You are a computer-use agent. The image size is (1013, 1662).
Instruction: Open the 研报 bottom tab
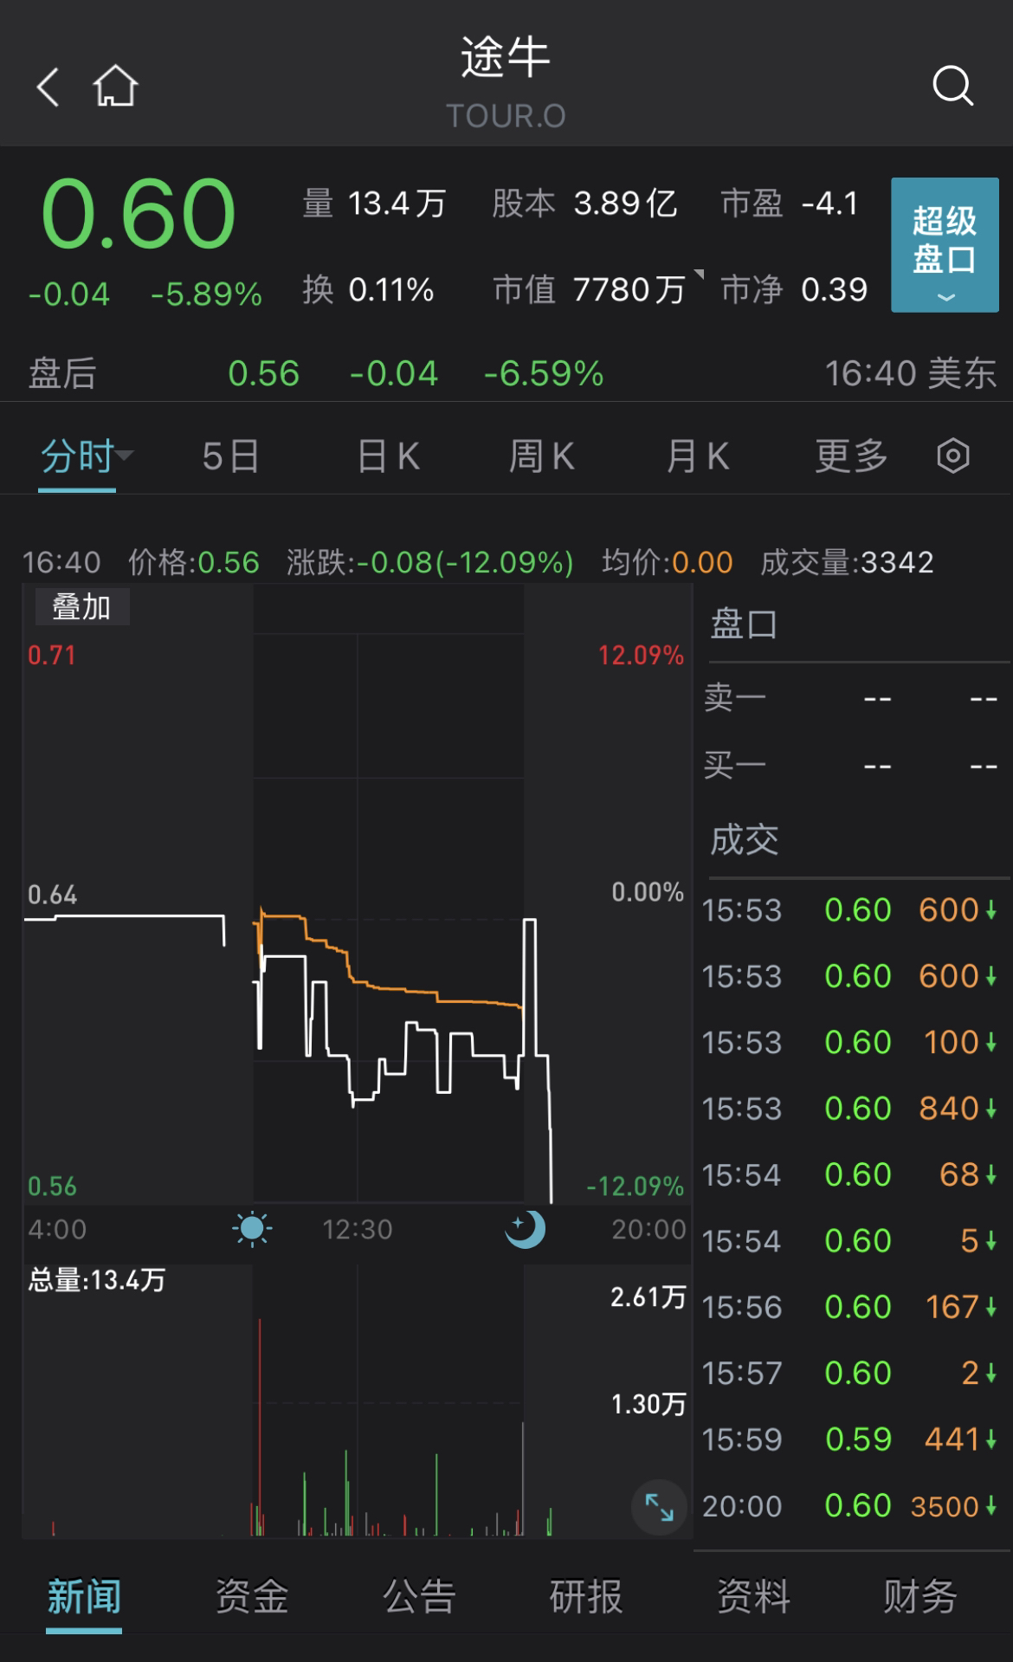click(x=586, y=1595)
